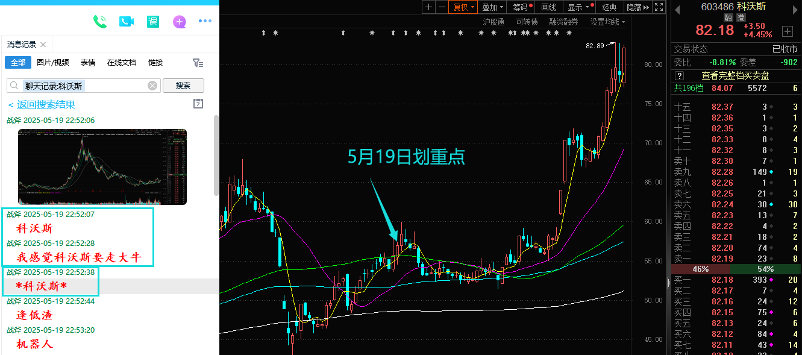This screenshot has height=355, width=802.
Task: Select the message *科沃斯*
Action: (42, 286)
